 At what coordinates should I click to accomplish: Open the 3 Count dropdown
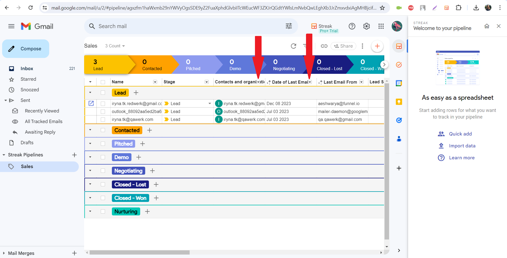[115, 46]
